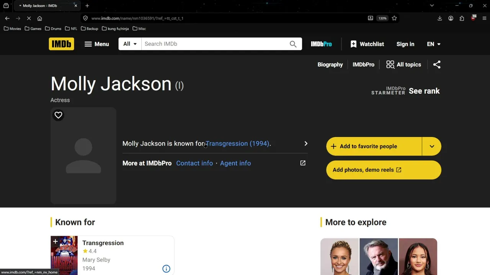
Task: Go back in the browser
Action: click(x=7, y=18)
